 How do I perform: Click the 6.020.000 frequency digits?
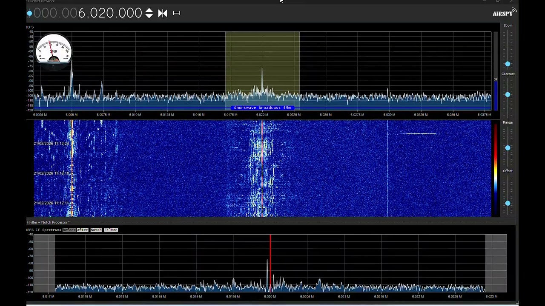point(110,13)
